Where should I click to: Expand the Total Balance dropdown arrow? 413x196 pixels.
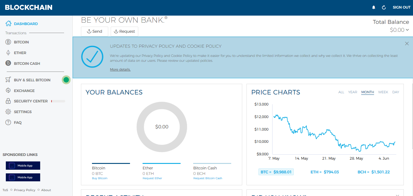[x=407, y=30]
